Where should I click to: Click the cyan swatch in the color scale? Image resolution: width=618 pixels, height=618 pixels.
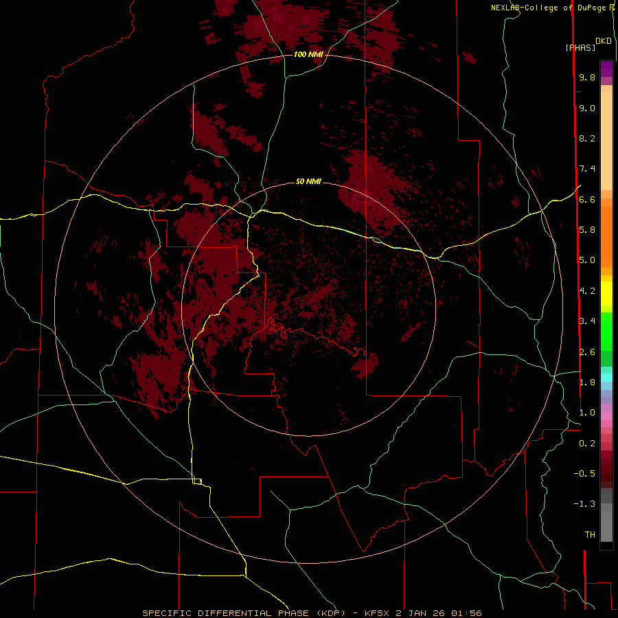(x=606, y=378)
